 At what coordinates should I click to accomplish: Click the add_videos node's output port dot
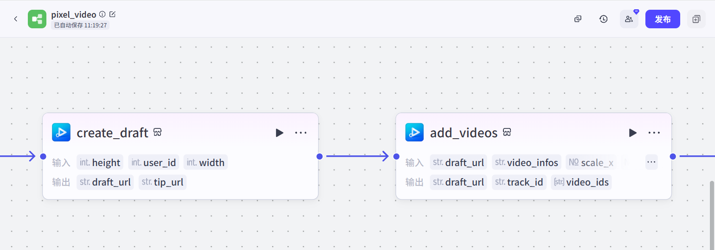click(673, 156)
